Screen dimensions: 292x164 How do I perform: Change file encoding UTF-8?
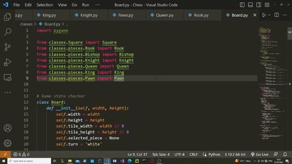[179, 154]
